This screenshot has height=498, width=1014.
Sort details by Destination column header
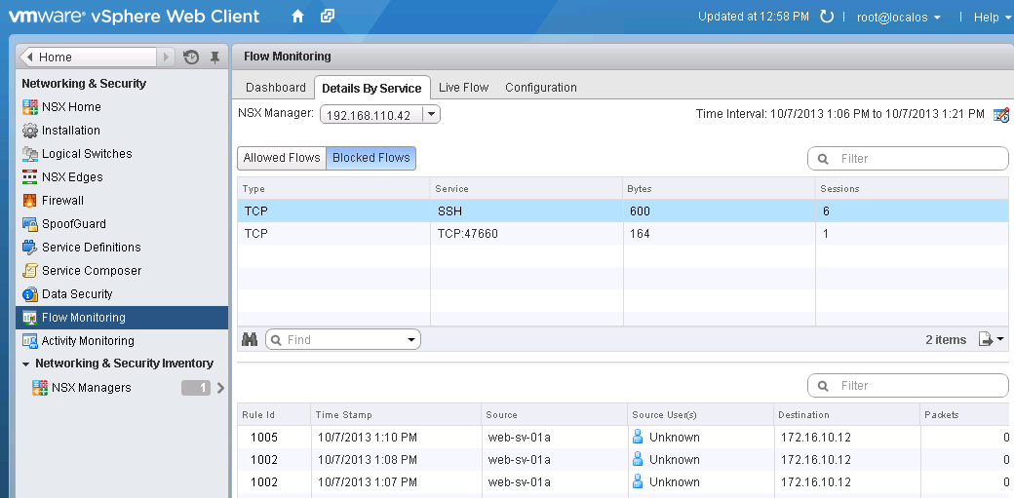[x=846, y=414]
